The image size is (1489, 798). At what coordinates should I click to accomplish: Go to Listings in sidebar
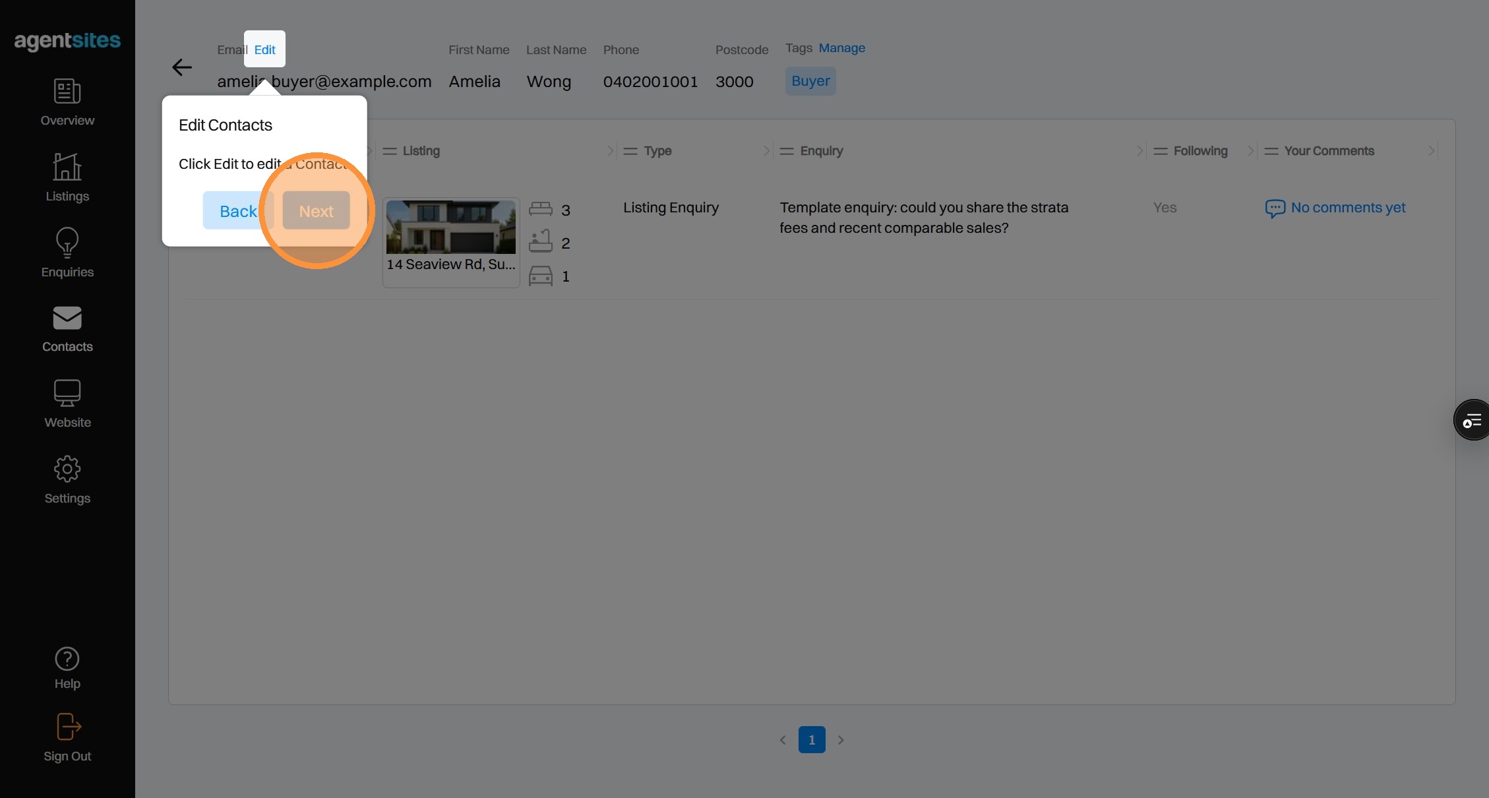click(x=67, y=167)
